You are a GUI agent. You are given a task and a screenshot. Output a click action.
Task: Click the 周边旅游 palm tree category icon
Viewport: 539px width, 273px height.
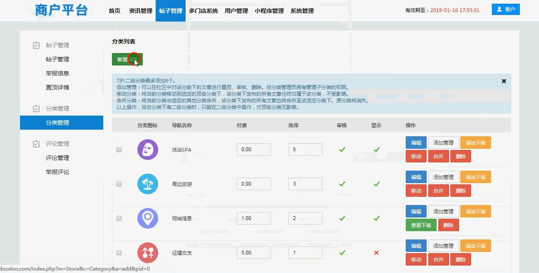coord(148,184)
